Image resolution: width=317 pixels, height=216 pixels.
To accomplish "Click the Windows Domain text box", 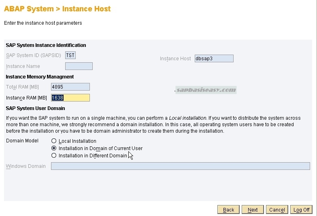I will (180, 166).
